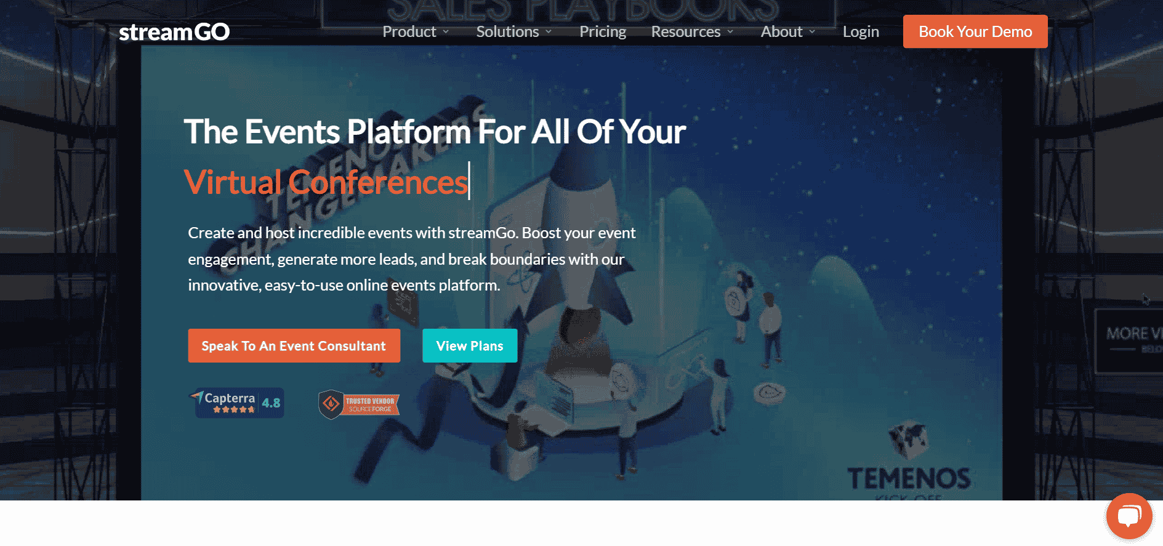Click the Capterra arrow logo icon
Screen dimensions: 1163x546
pos(197,396)
